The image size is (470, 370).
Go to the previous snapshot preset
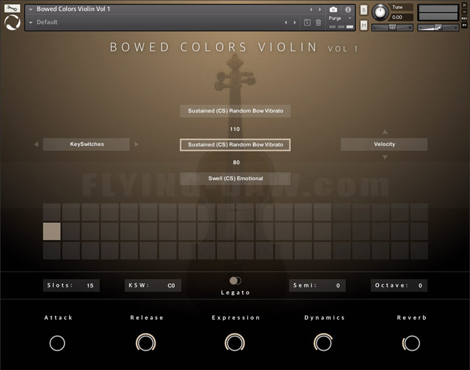tap(286, 23)
